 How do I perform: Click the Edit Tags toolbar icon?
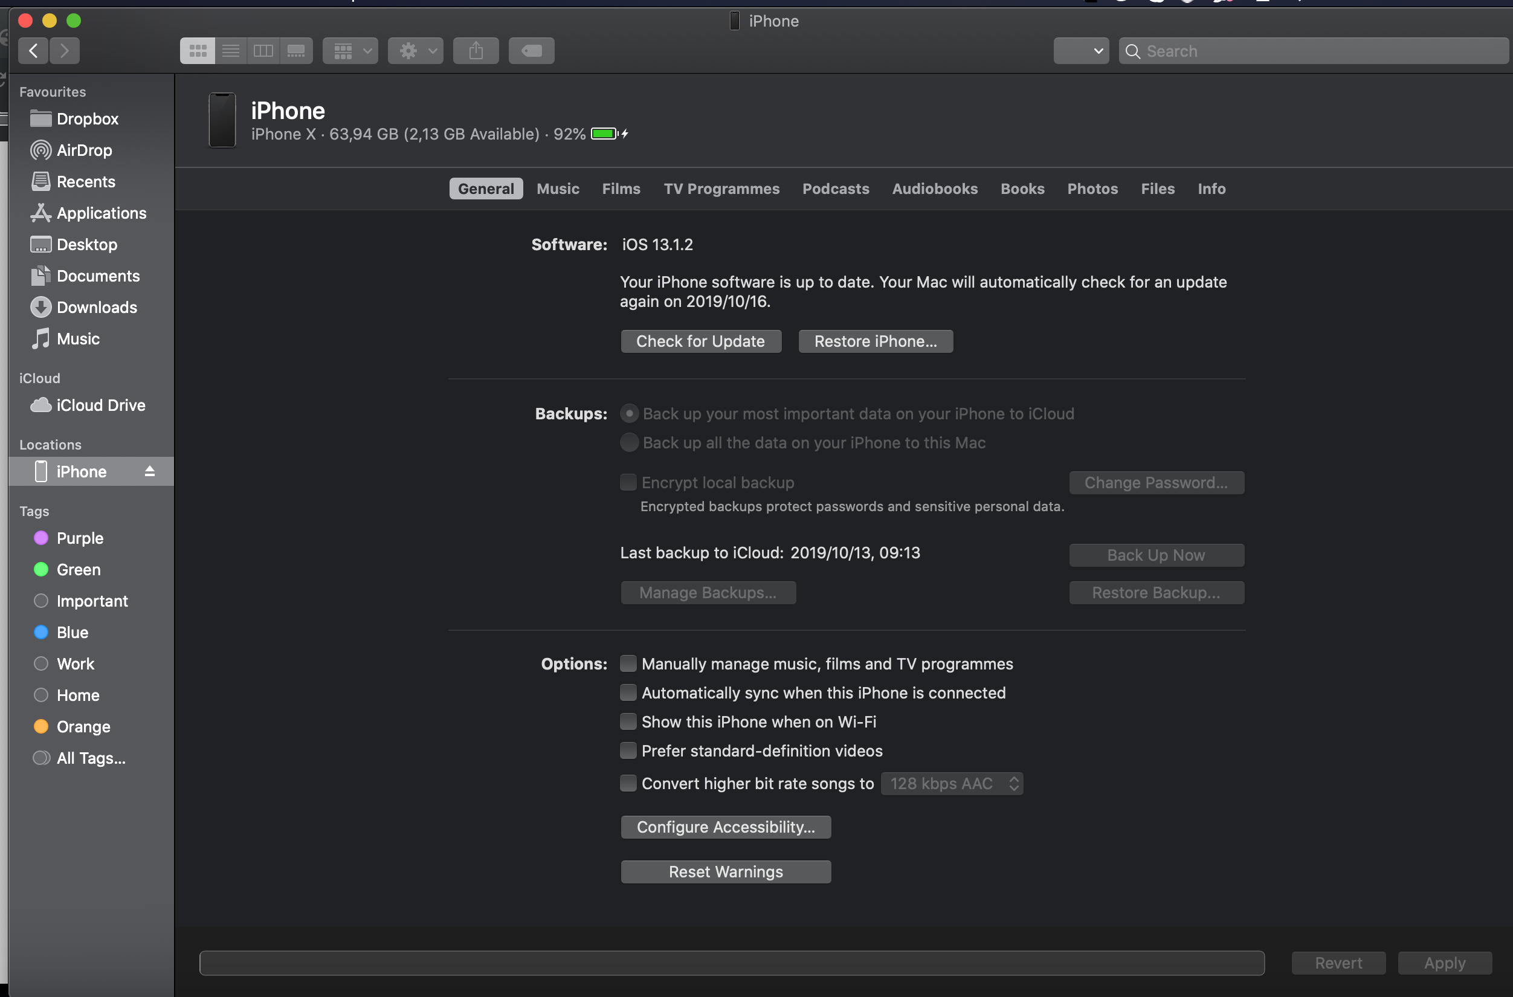(532, 51)
